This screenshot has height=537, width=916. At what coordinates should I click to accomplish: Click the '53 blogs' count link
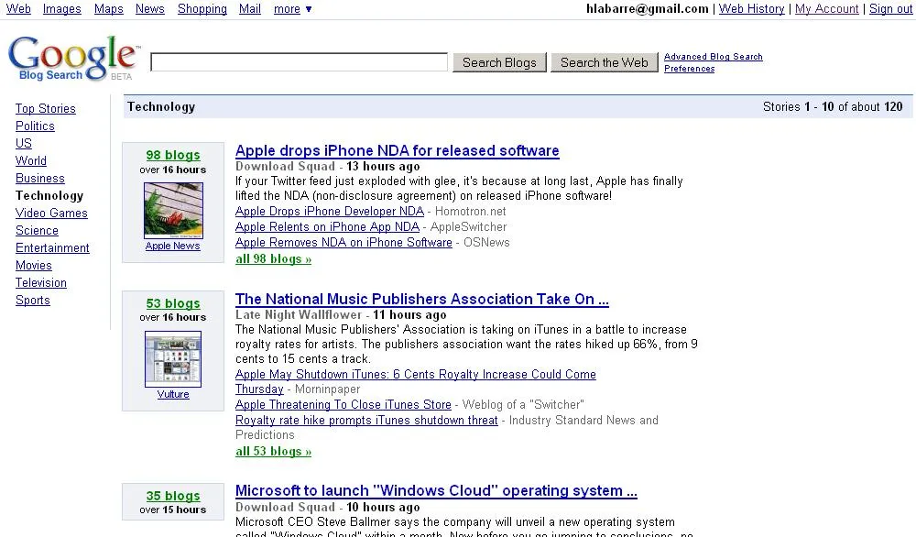coord(173,303)
